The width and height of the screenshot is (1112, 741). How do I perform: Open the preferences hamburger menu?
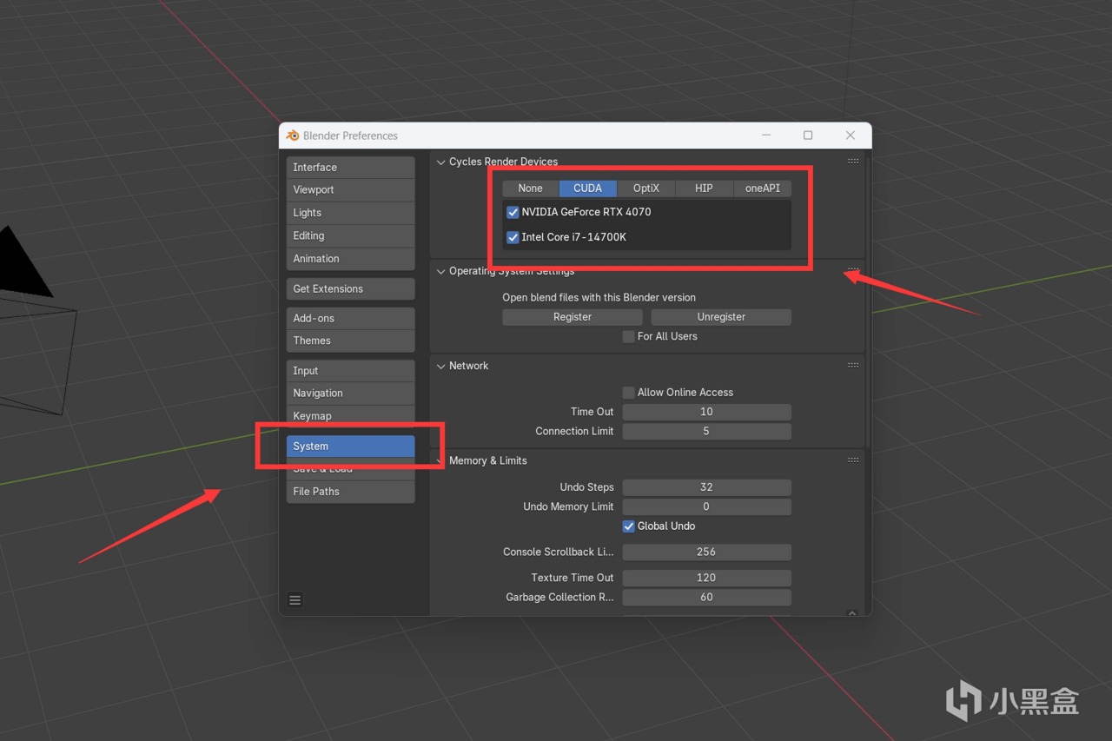(x=295, y=599)
